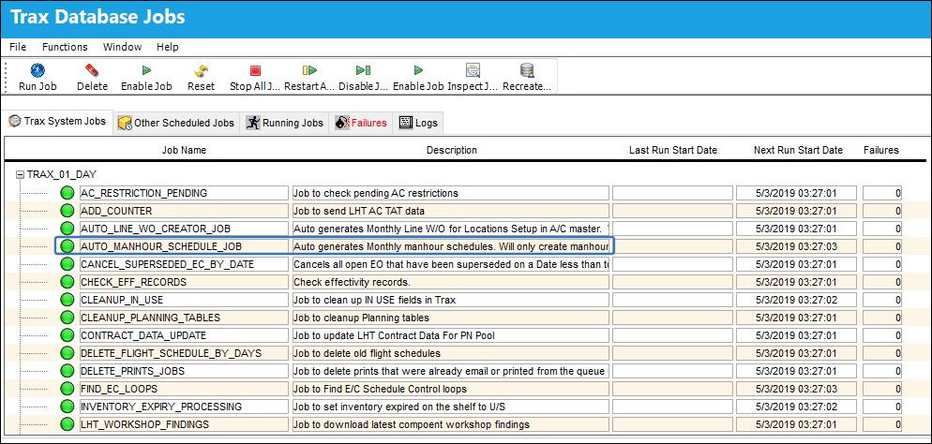Image resolution: width=932 pixels, height=444 pixels.
Task: Click description 'Check effectivity records.'
Action: (450, 282)
